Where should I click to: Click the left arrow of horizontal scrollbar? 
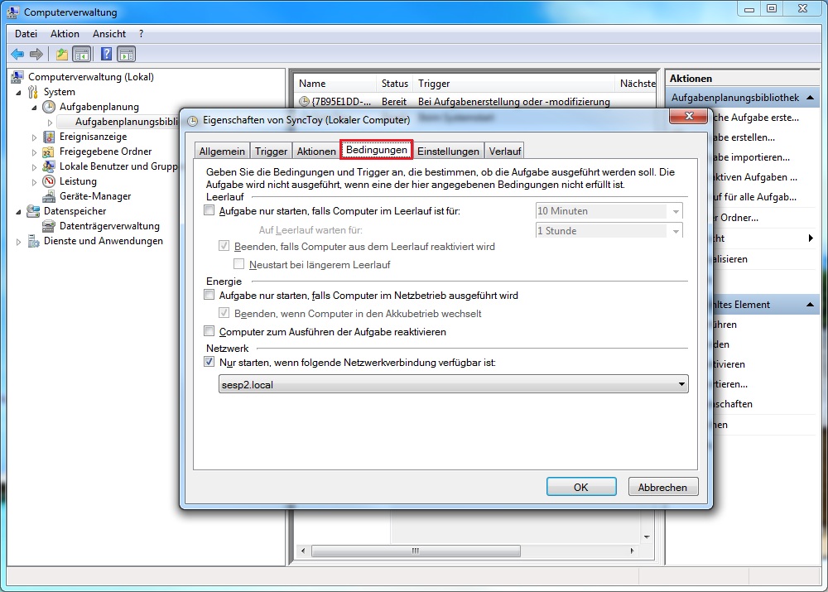302,551
